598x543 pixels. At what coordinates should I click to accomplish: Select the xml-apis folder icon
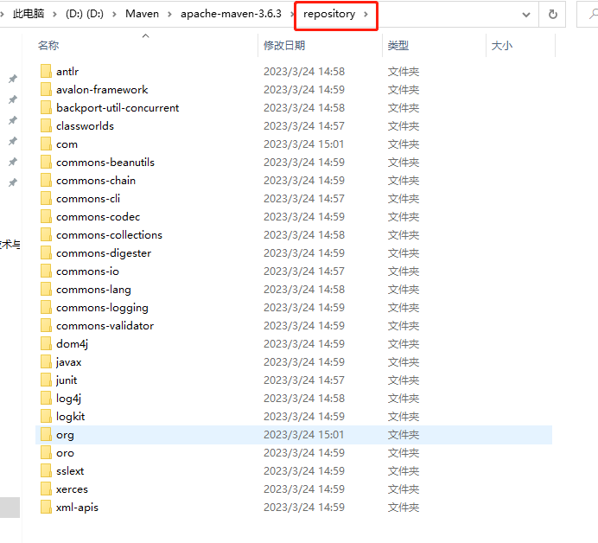46,508
